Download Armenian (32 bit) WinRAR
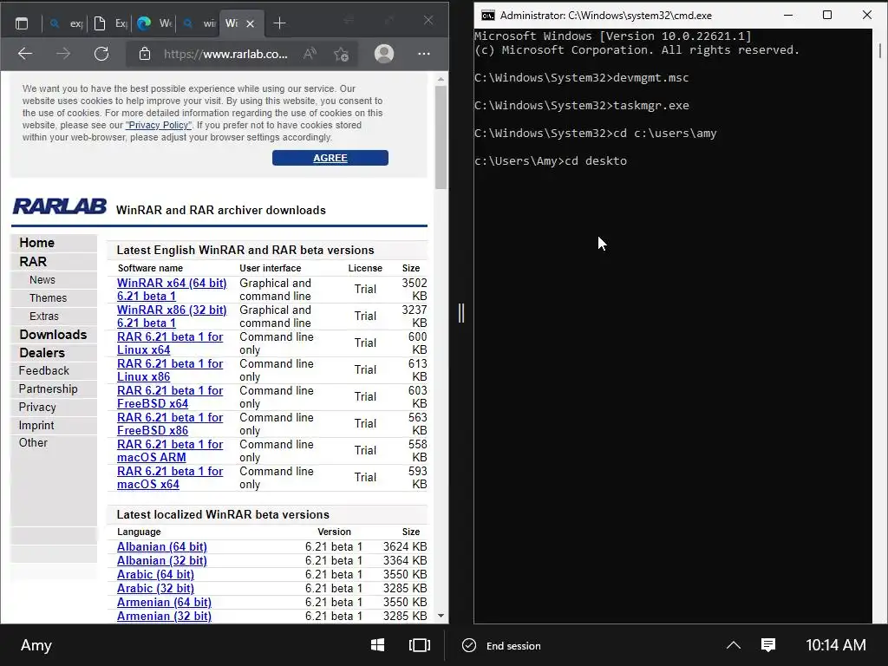Image resolution: width=888 pixels, height=666 pixels. [x=164, y=617]
